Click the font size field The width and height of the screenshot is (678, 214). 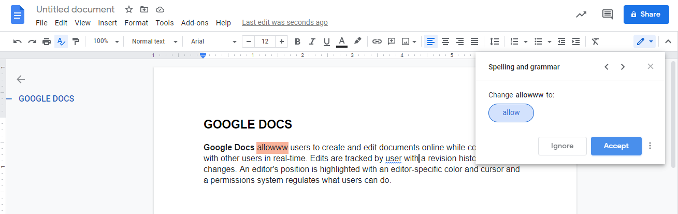[x=265, y=41]
